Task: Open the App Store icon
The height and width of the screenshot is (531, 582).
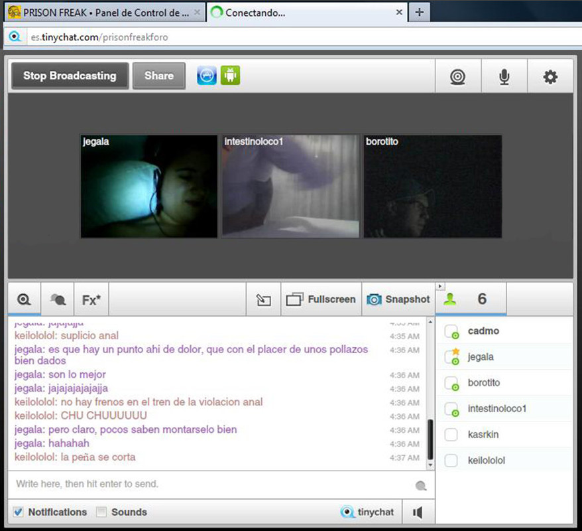Action: pos(206,76)
